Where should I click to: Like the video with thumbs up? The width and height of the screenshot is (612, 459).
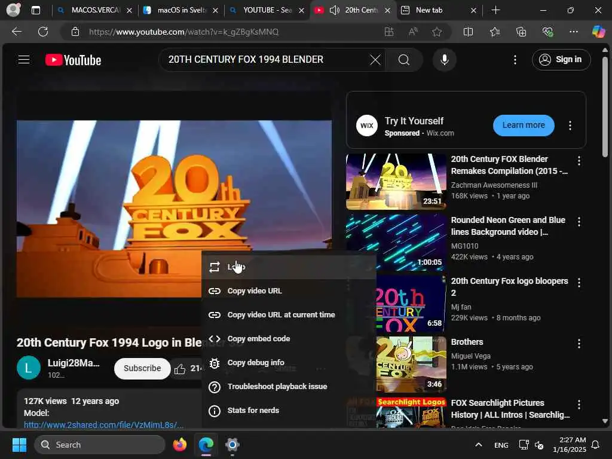point(179,368)
